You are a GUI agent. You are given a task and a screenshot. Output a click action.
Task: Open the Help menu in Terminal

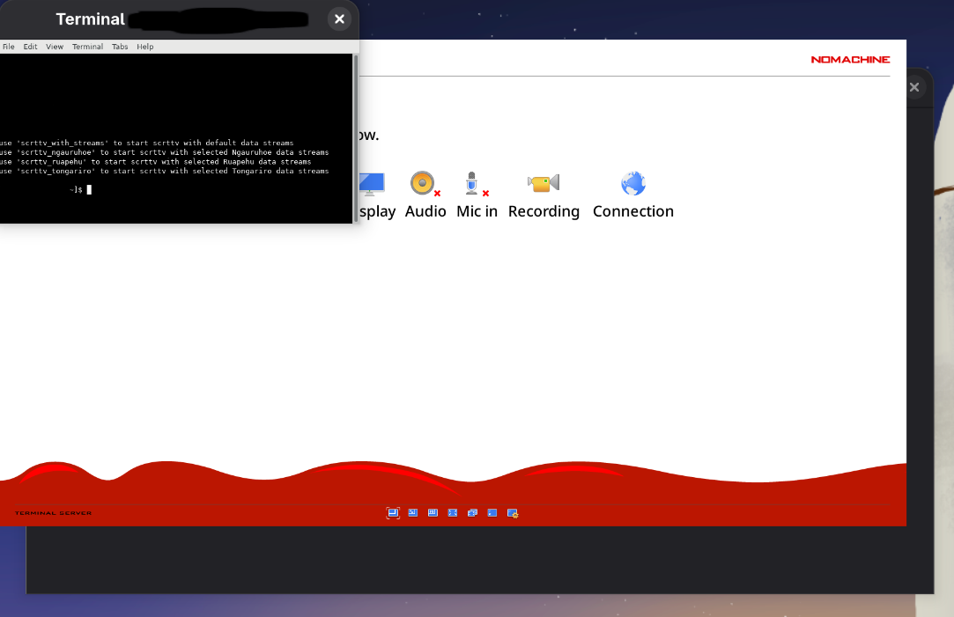coord(144,47)
